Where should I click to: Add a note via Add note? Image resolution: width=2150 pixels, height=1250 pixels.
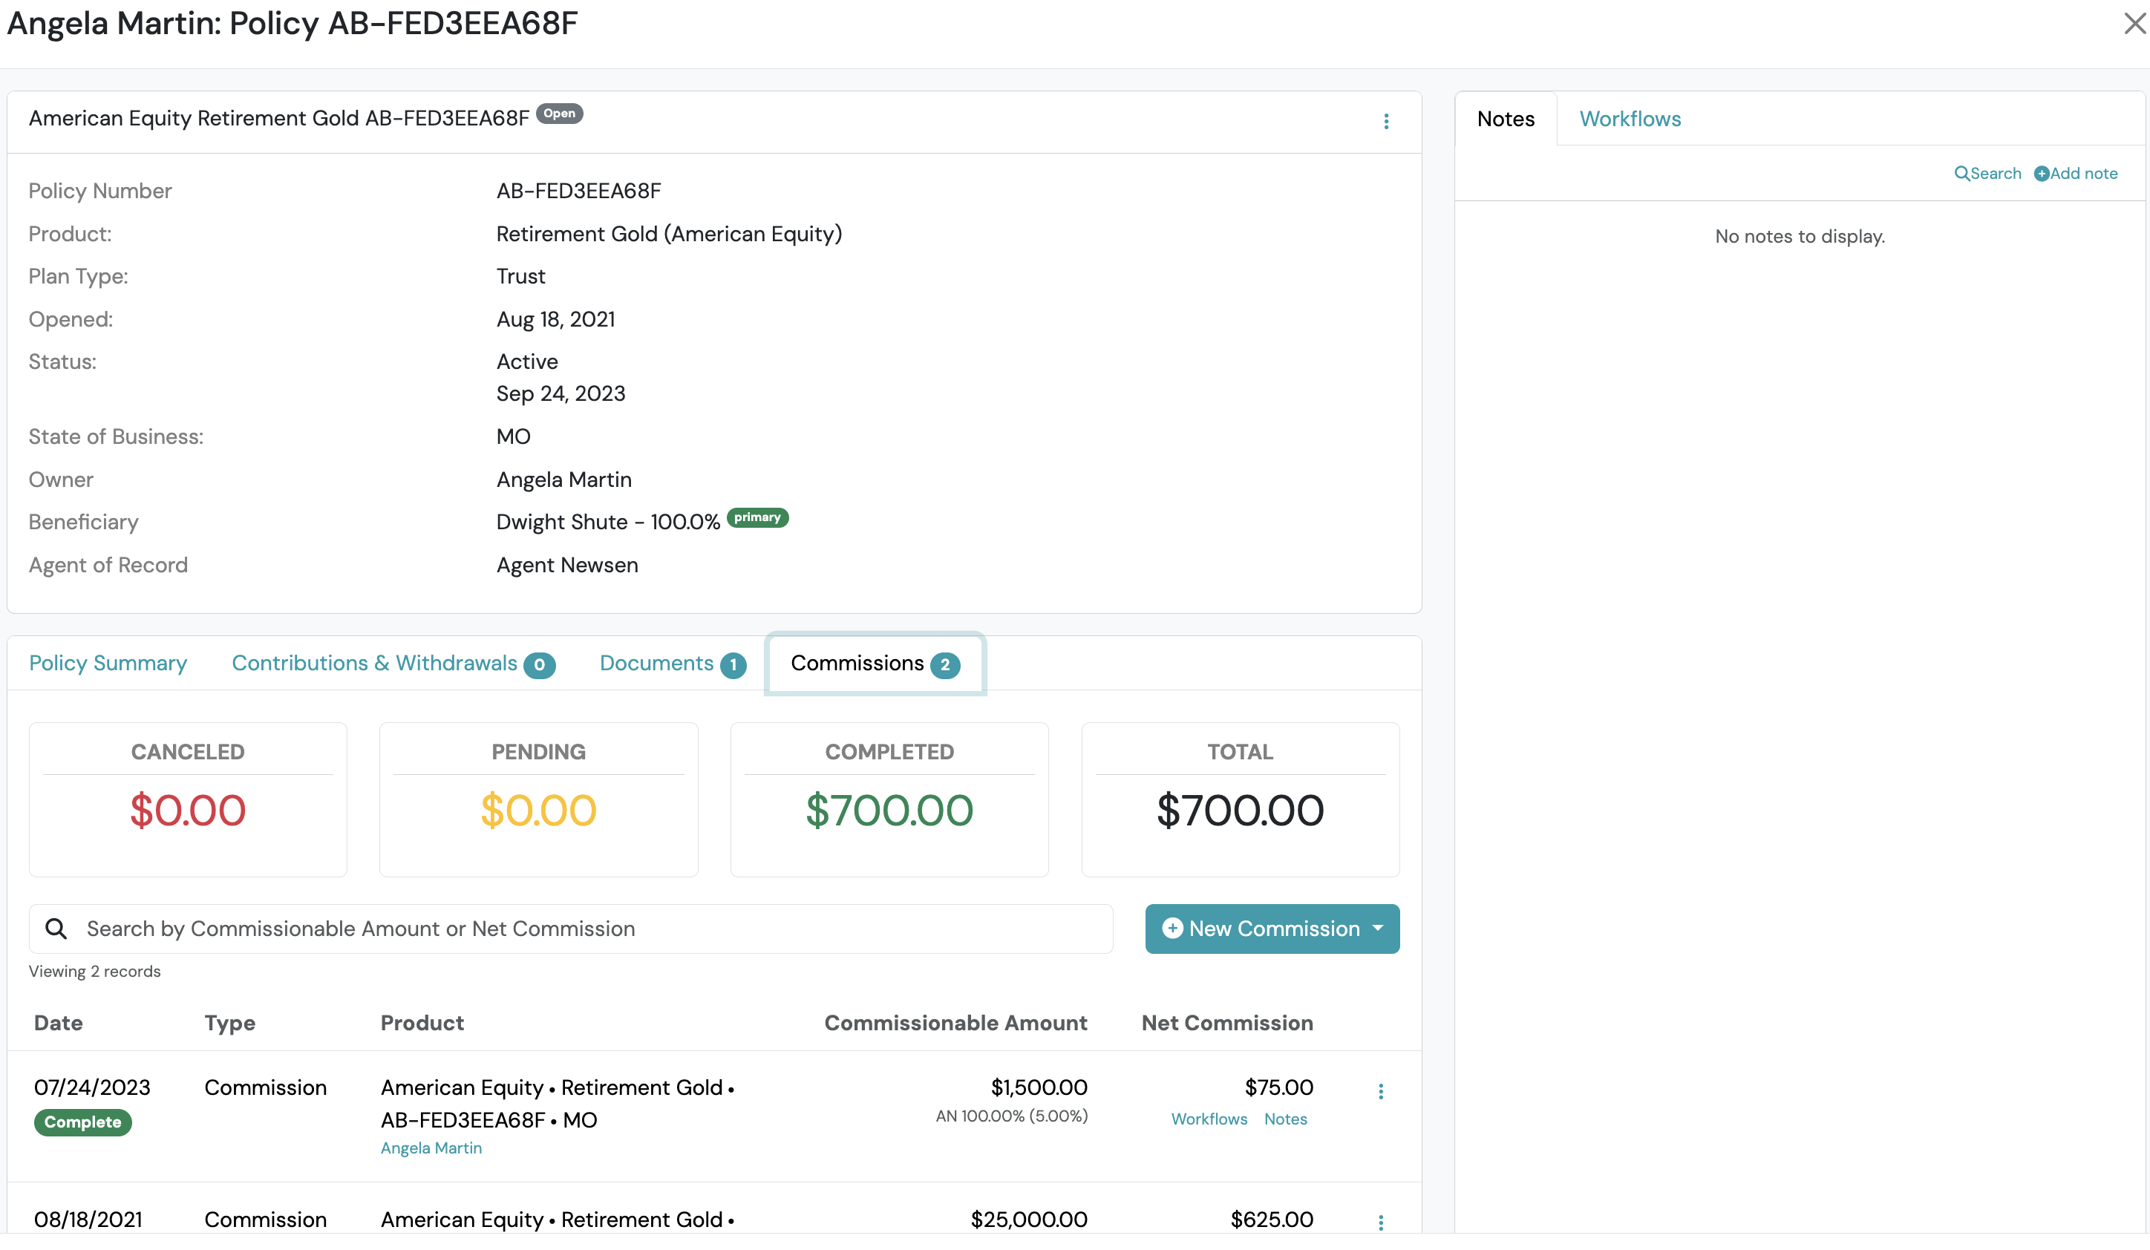[x=2075, y=173]
